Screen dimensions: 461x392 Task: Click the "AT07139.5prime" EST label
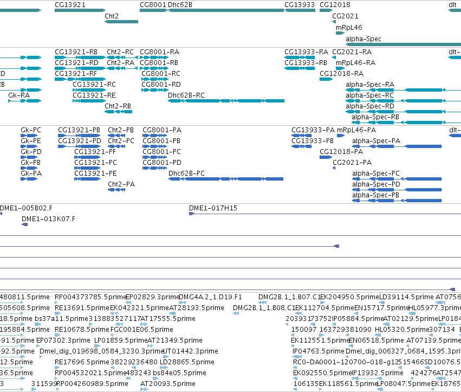tap(434, 340)
